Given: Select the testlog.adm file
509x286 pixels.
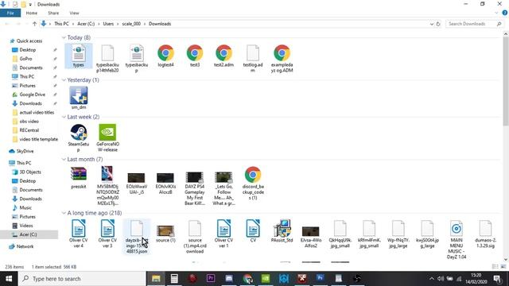Looking at the screenshot, I should coord(253,59).
